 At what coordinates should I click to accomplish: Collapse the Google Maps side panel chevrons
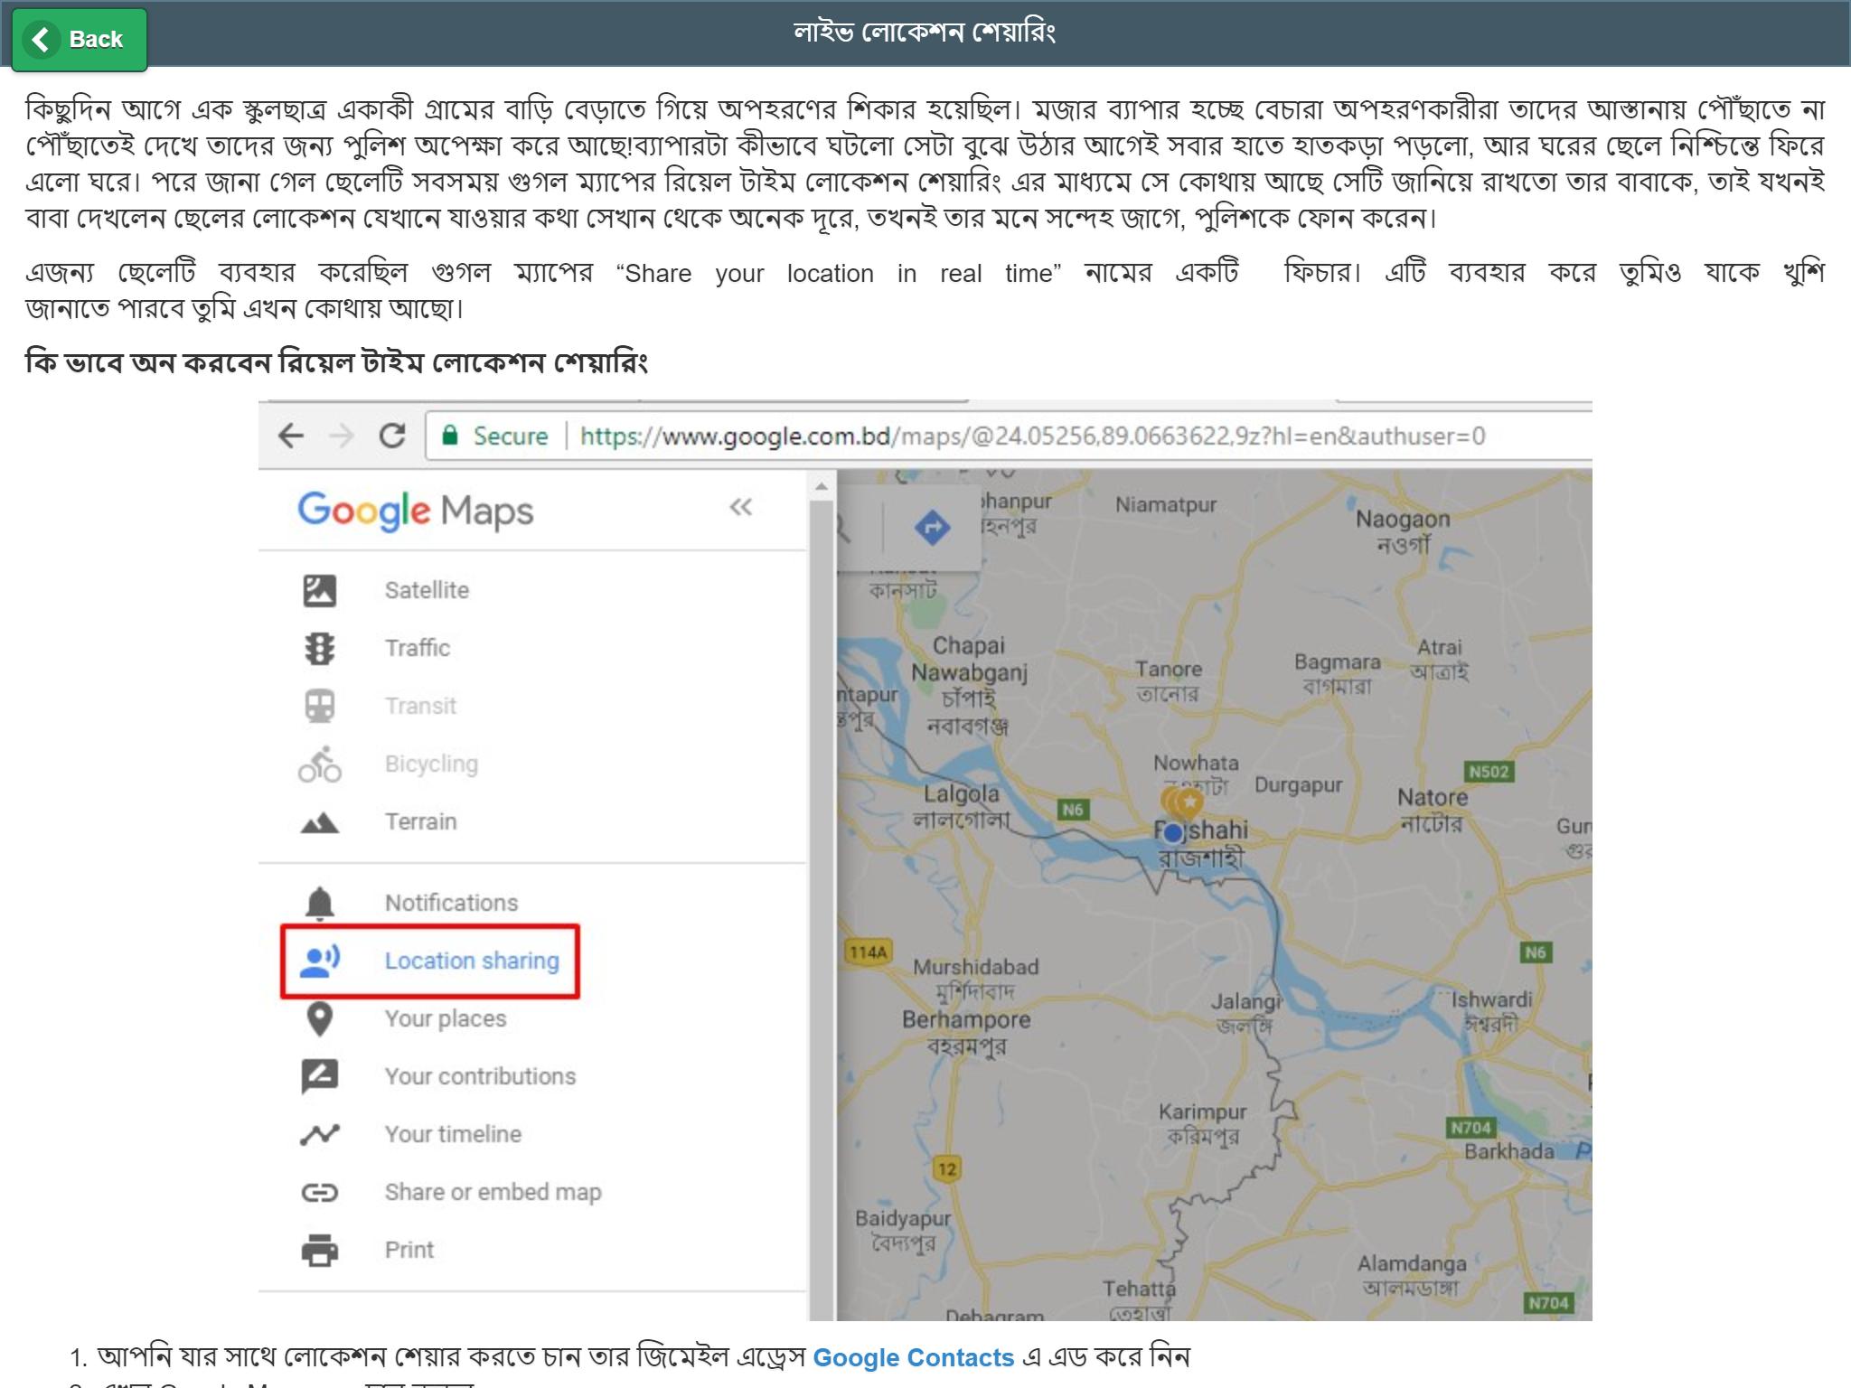(x=740, y=507)
